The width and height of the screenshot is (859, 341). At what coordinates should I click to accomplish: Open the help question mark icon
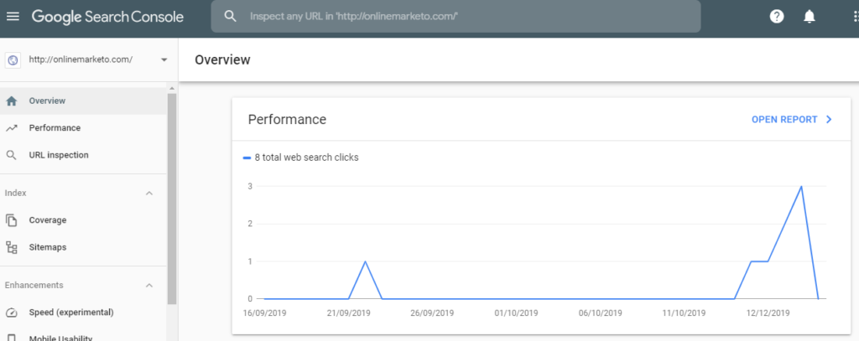[x=777, y=16]
